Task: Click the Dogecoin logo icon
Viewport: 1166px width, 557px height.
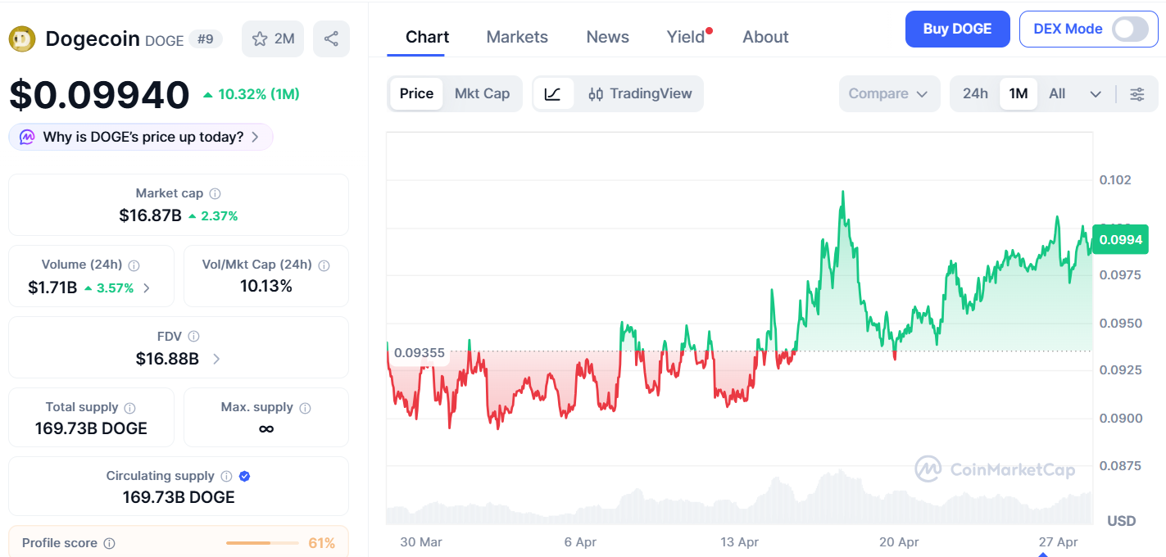Action: (x=22, y=38)
